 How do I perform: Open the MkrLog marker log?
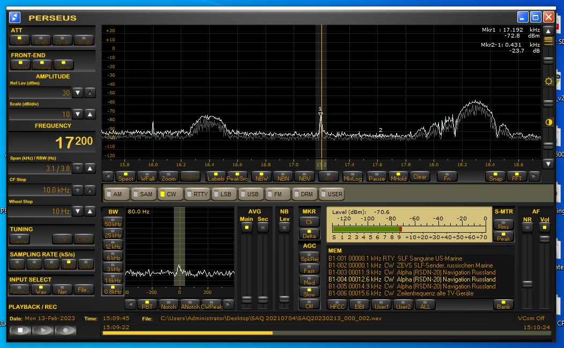tap(353, 176)
